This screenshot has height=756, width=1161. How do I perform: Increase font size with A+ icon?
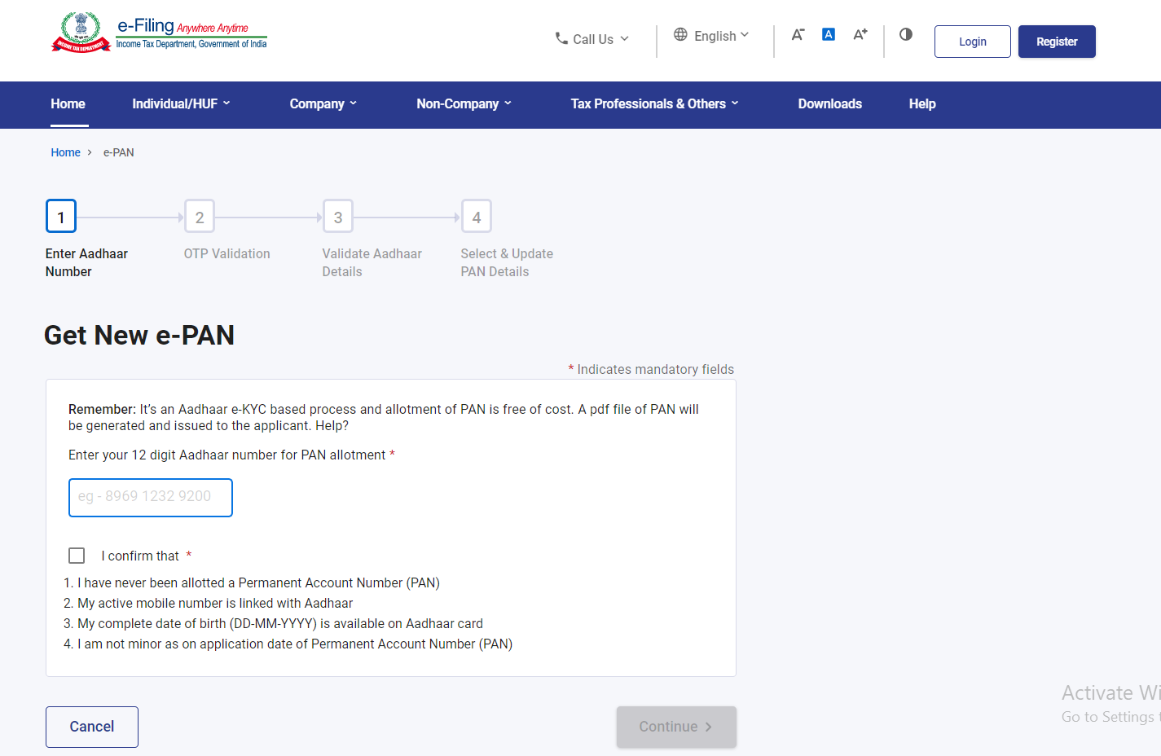click(860, 34)
